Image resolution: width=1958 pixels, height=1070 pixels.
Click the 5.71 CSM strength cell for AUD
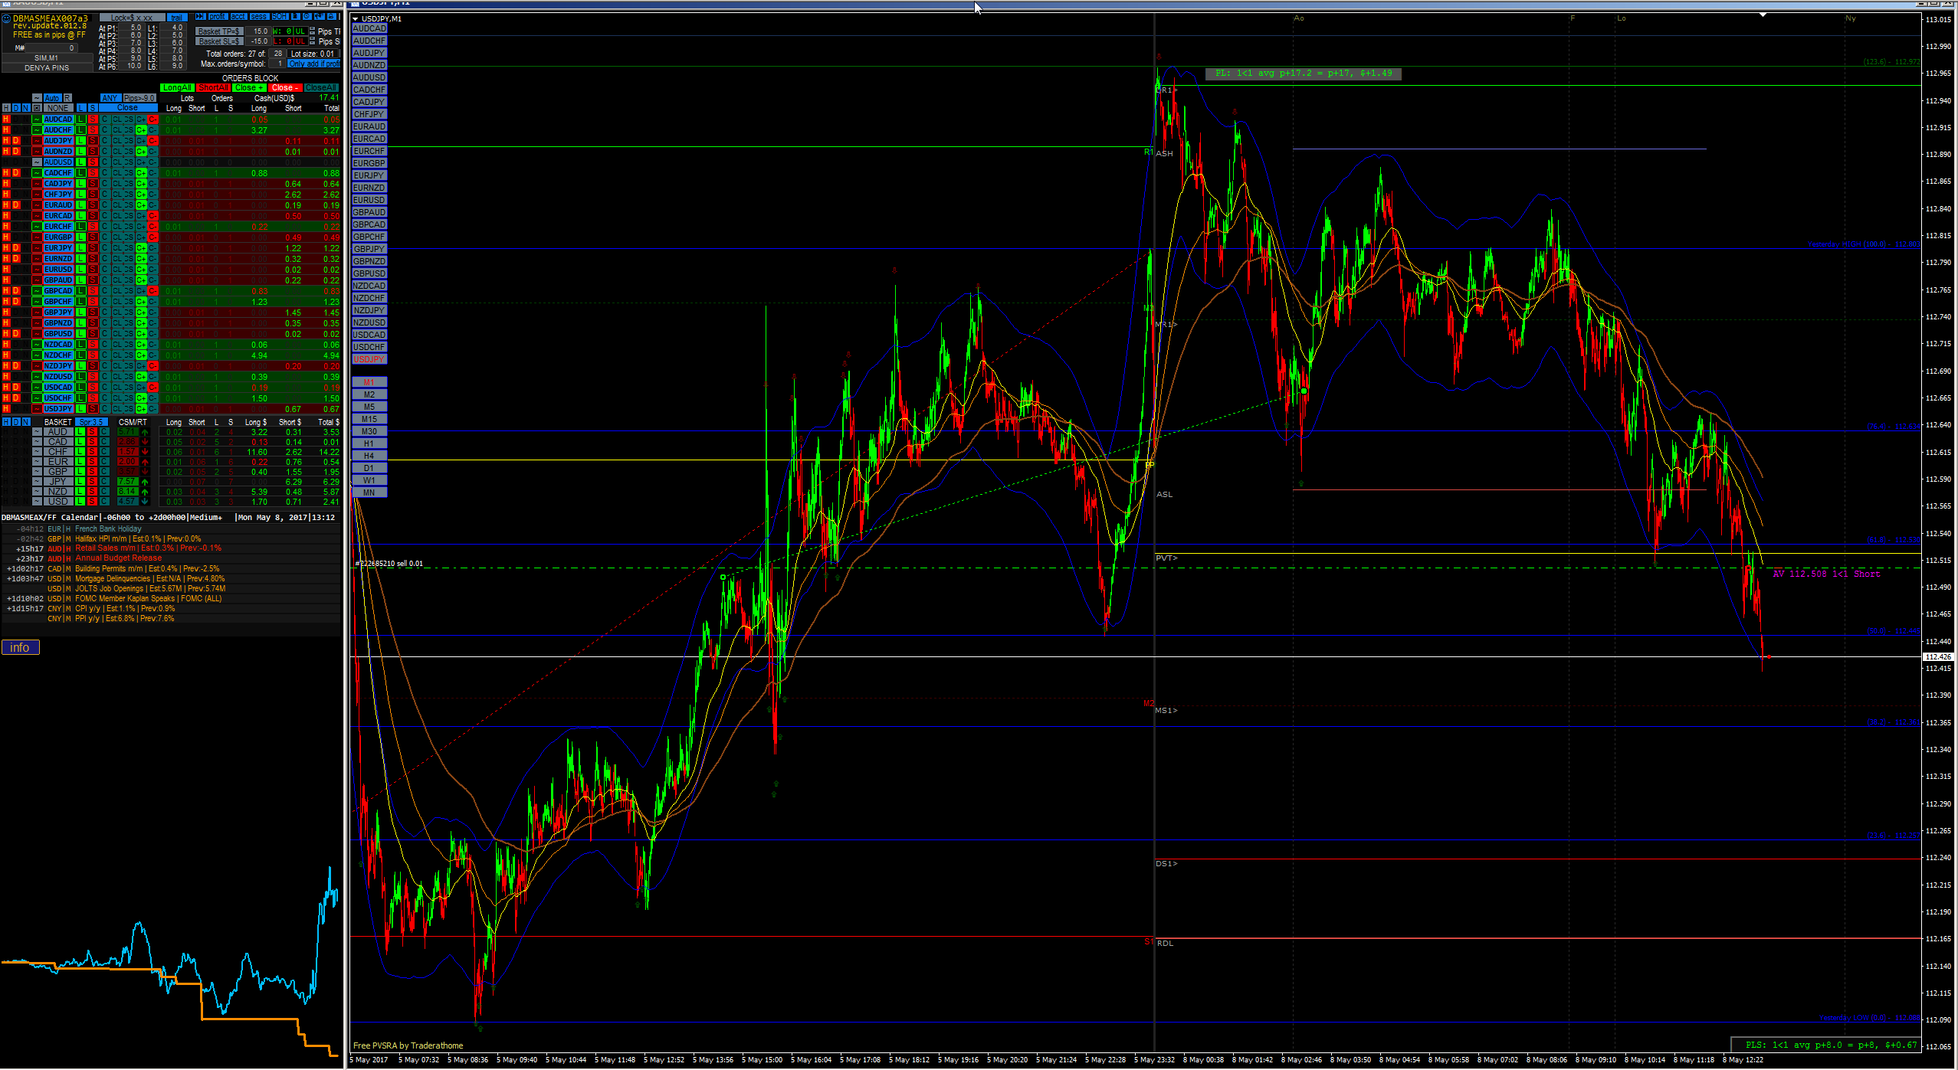[x=128, y=431]
